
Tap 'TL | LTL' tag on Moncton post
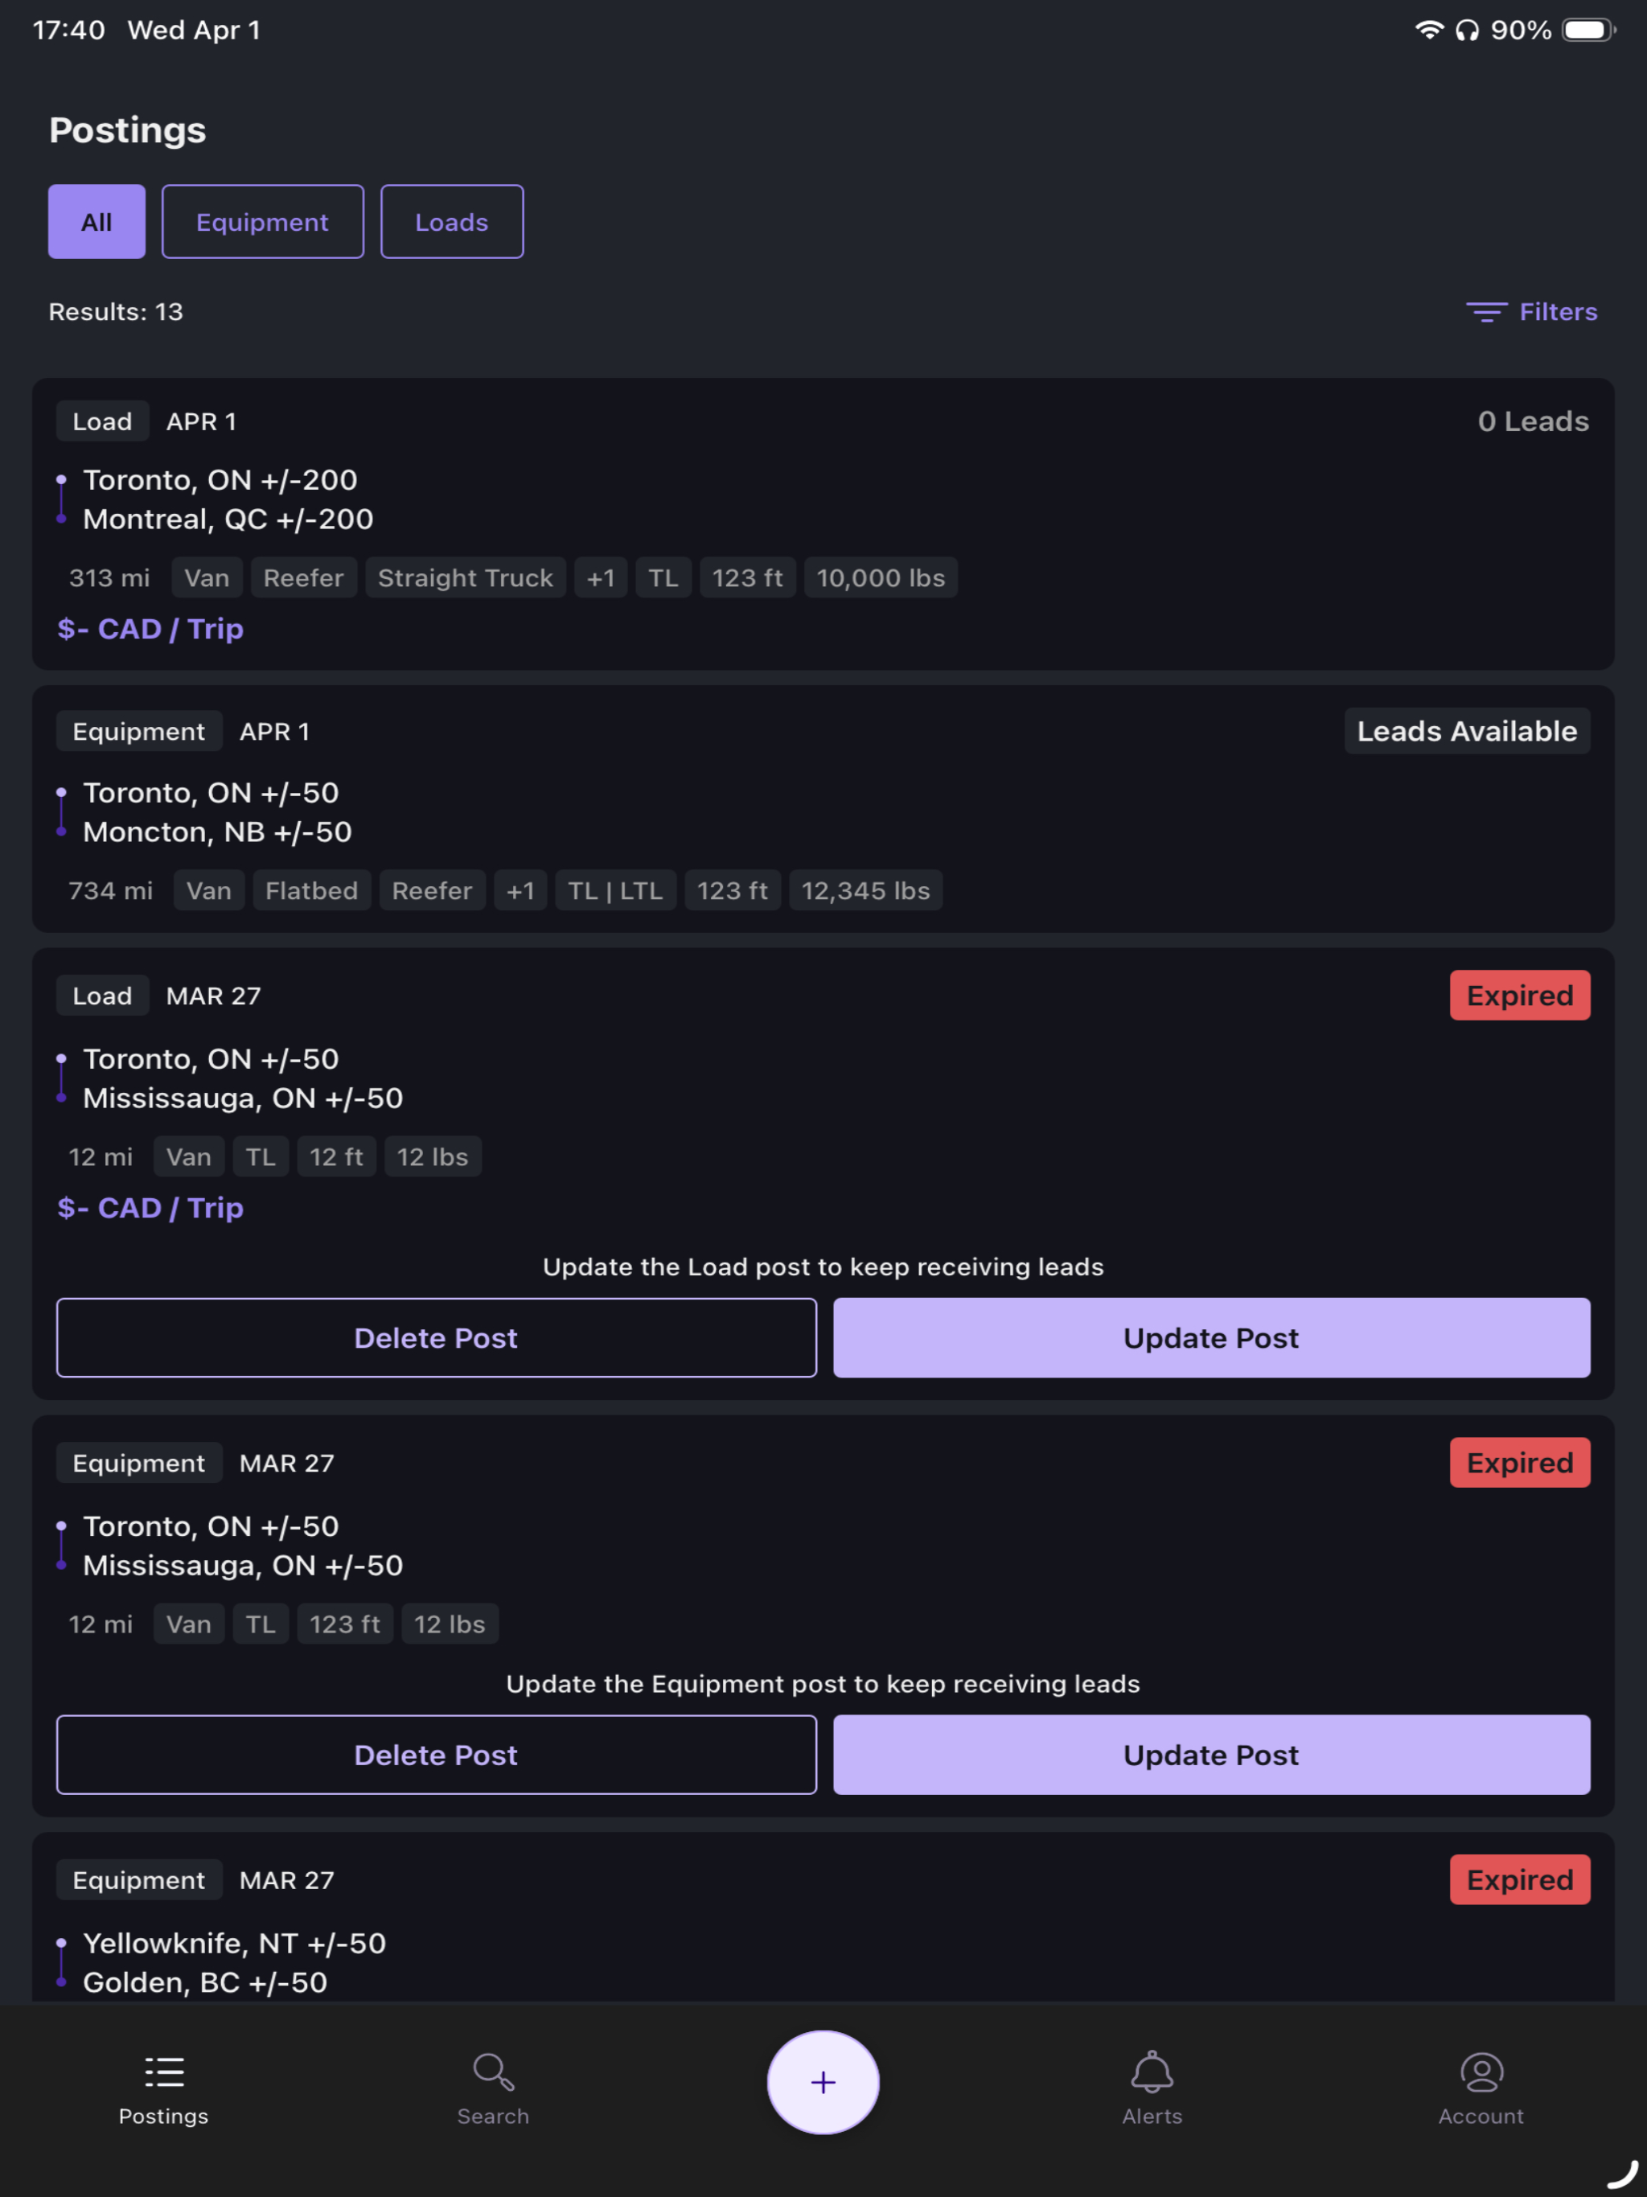pos(615,891)
